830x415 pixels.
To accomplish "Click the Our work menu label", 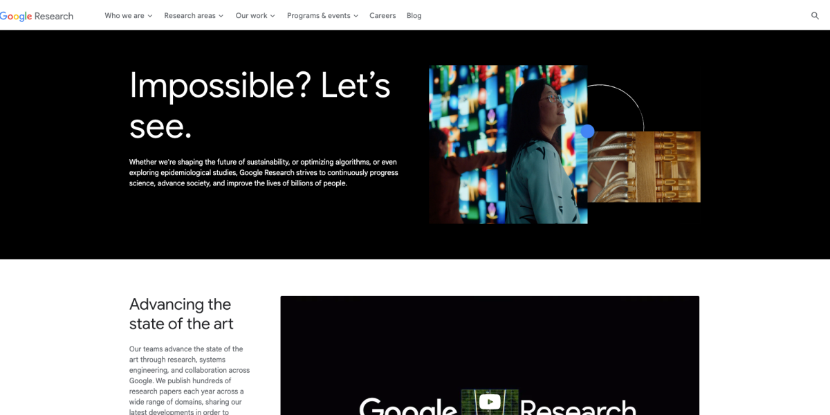I will click(251, 16).
